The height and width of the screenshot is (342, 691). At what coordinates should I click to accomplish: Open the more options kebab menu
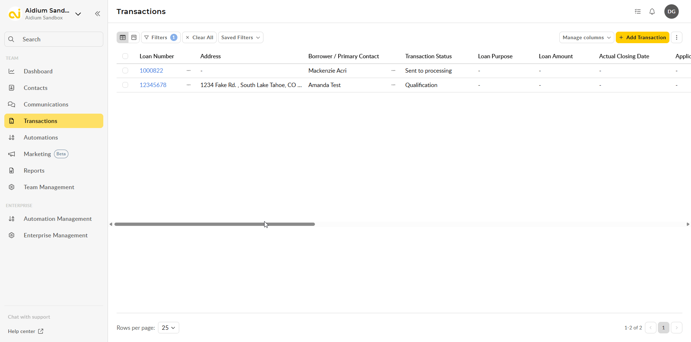[677, 37]
